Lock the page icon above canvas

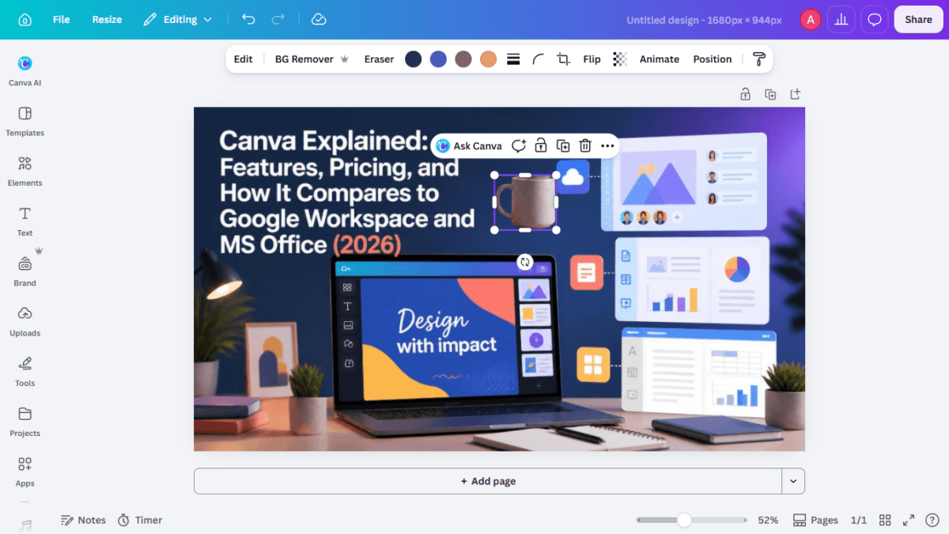tap(745, 94)
